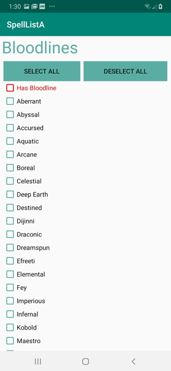
Task: Toggle the Infernal bloodline checkbox
Action: 10,314
